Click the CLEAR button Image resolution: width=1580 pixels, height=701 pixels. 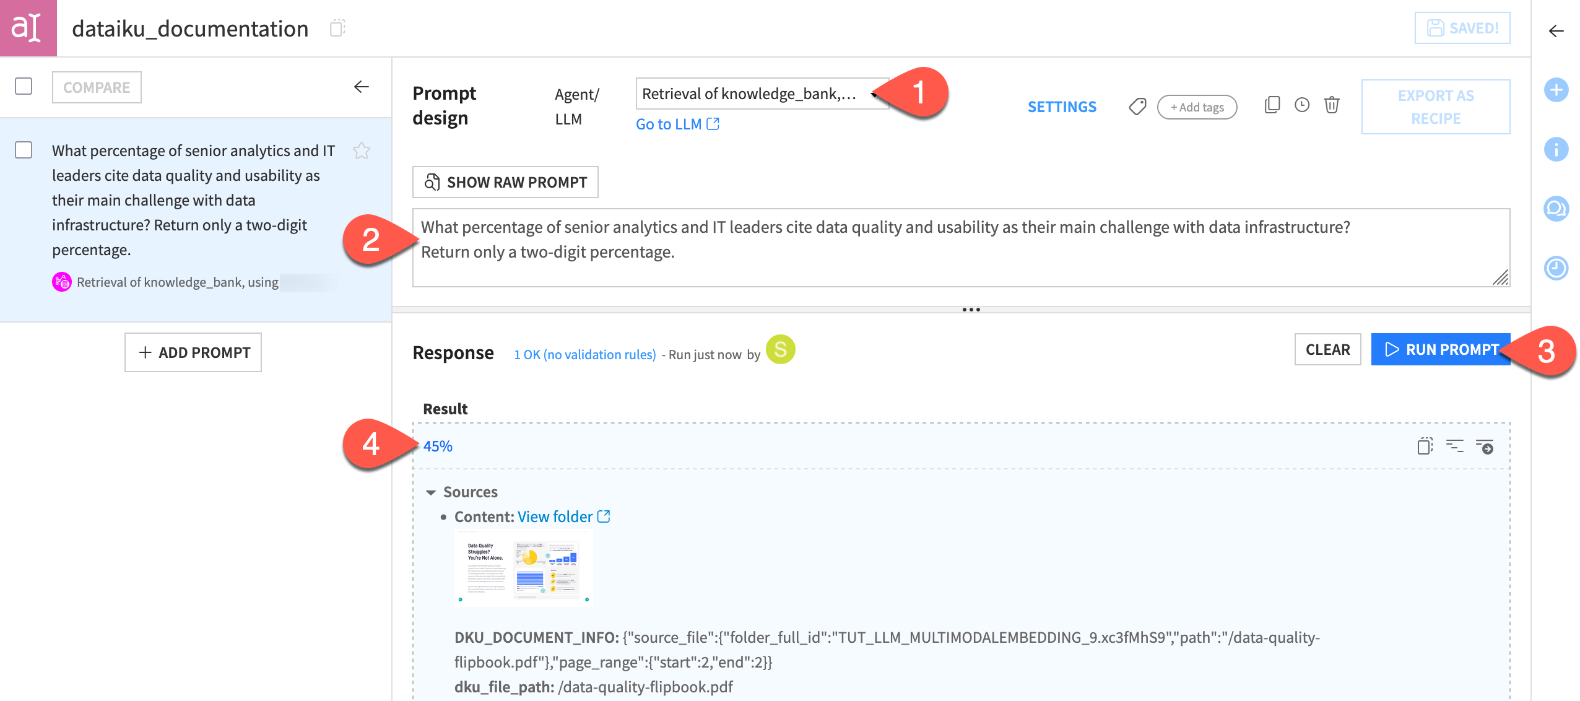(1327, 349)
